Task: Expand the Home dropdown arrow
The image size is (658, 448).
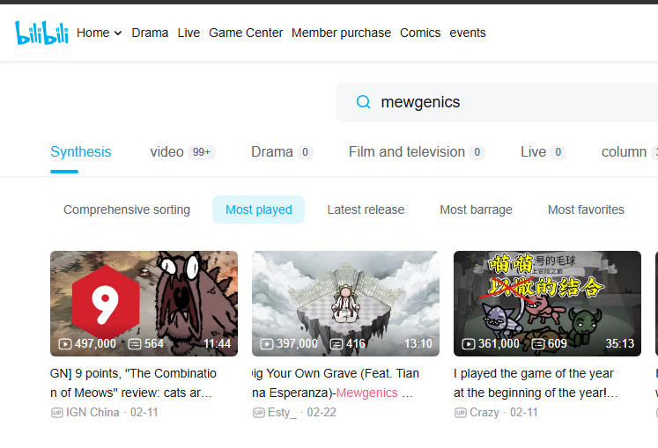Action: pyautogui.click(x=118, y=33)
